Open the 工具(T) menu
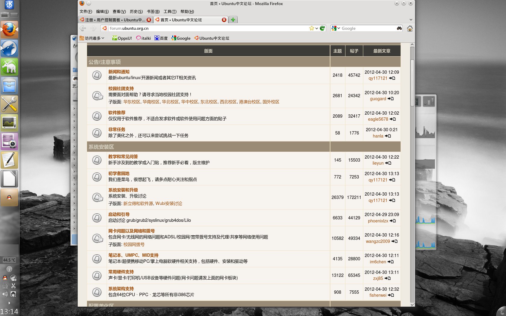 [170, 11]
